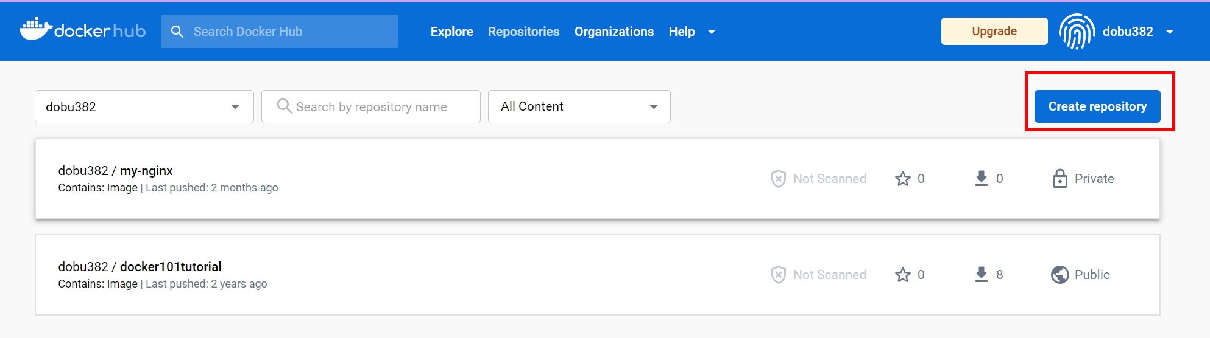This screenshot has height=338, width=1210.
Task: Click the download icon on docker101tutorial row
Action: point(982,275)
